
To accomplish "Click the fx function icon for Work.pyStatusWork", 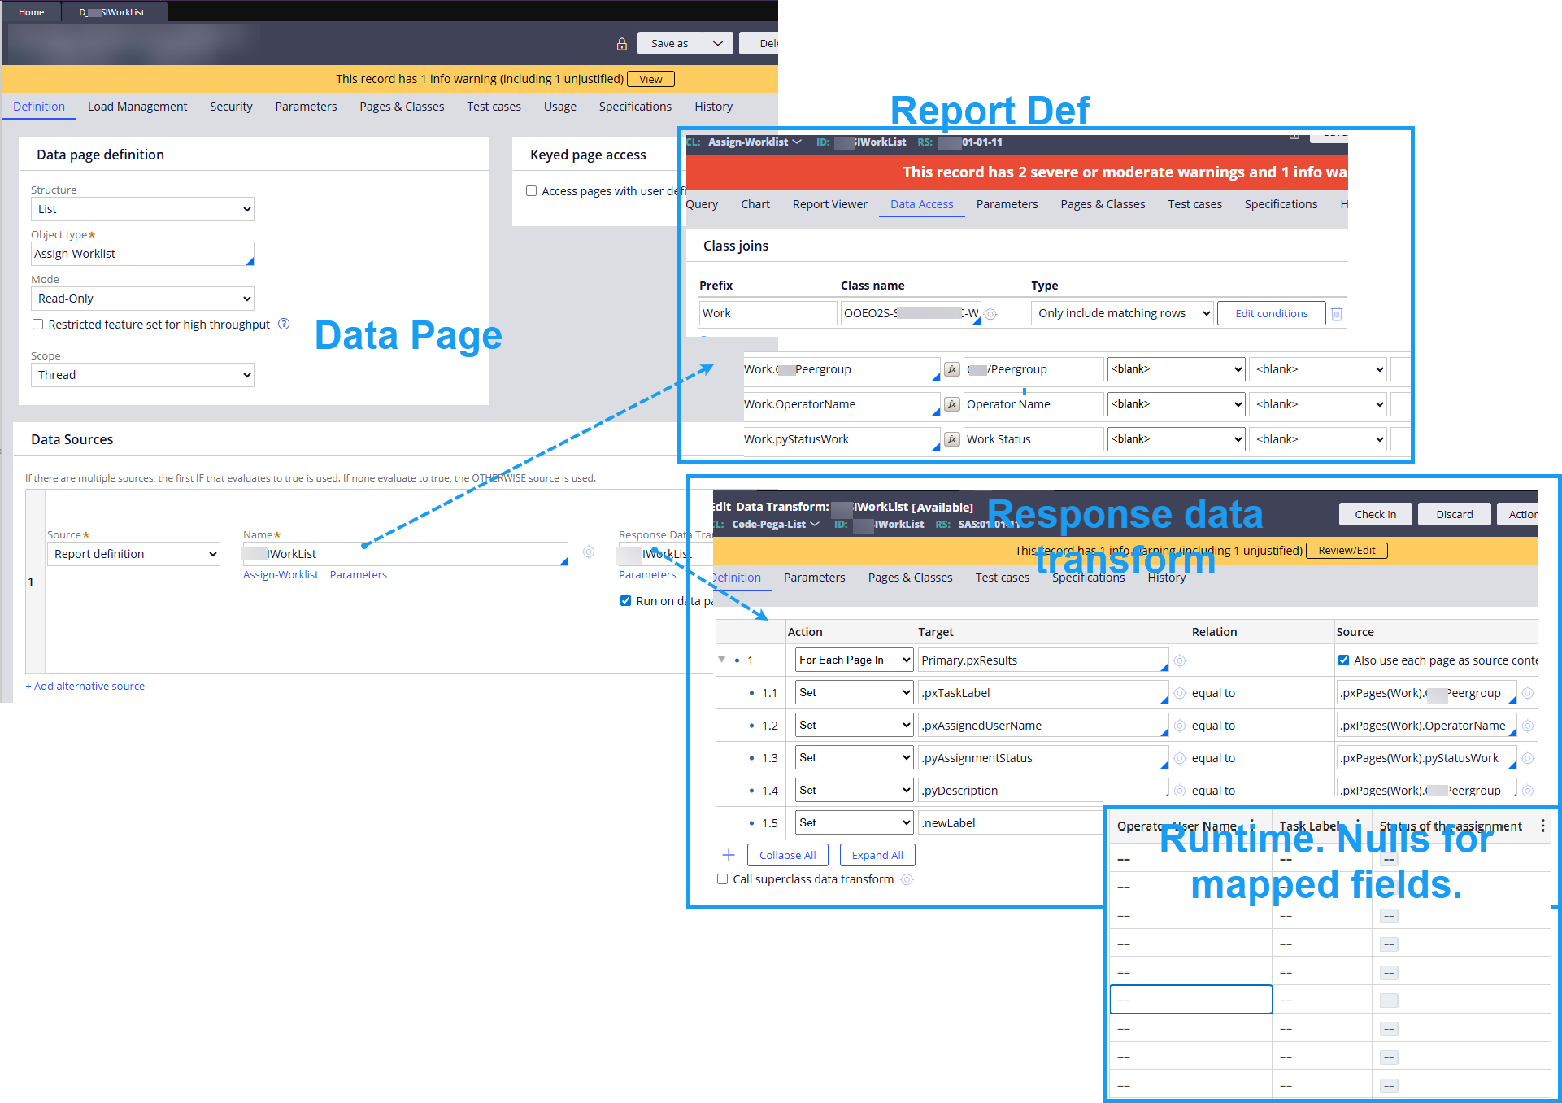I will [x=951, y=439].
